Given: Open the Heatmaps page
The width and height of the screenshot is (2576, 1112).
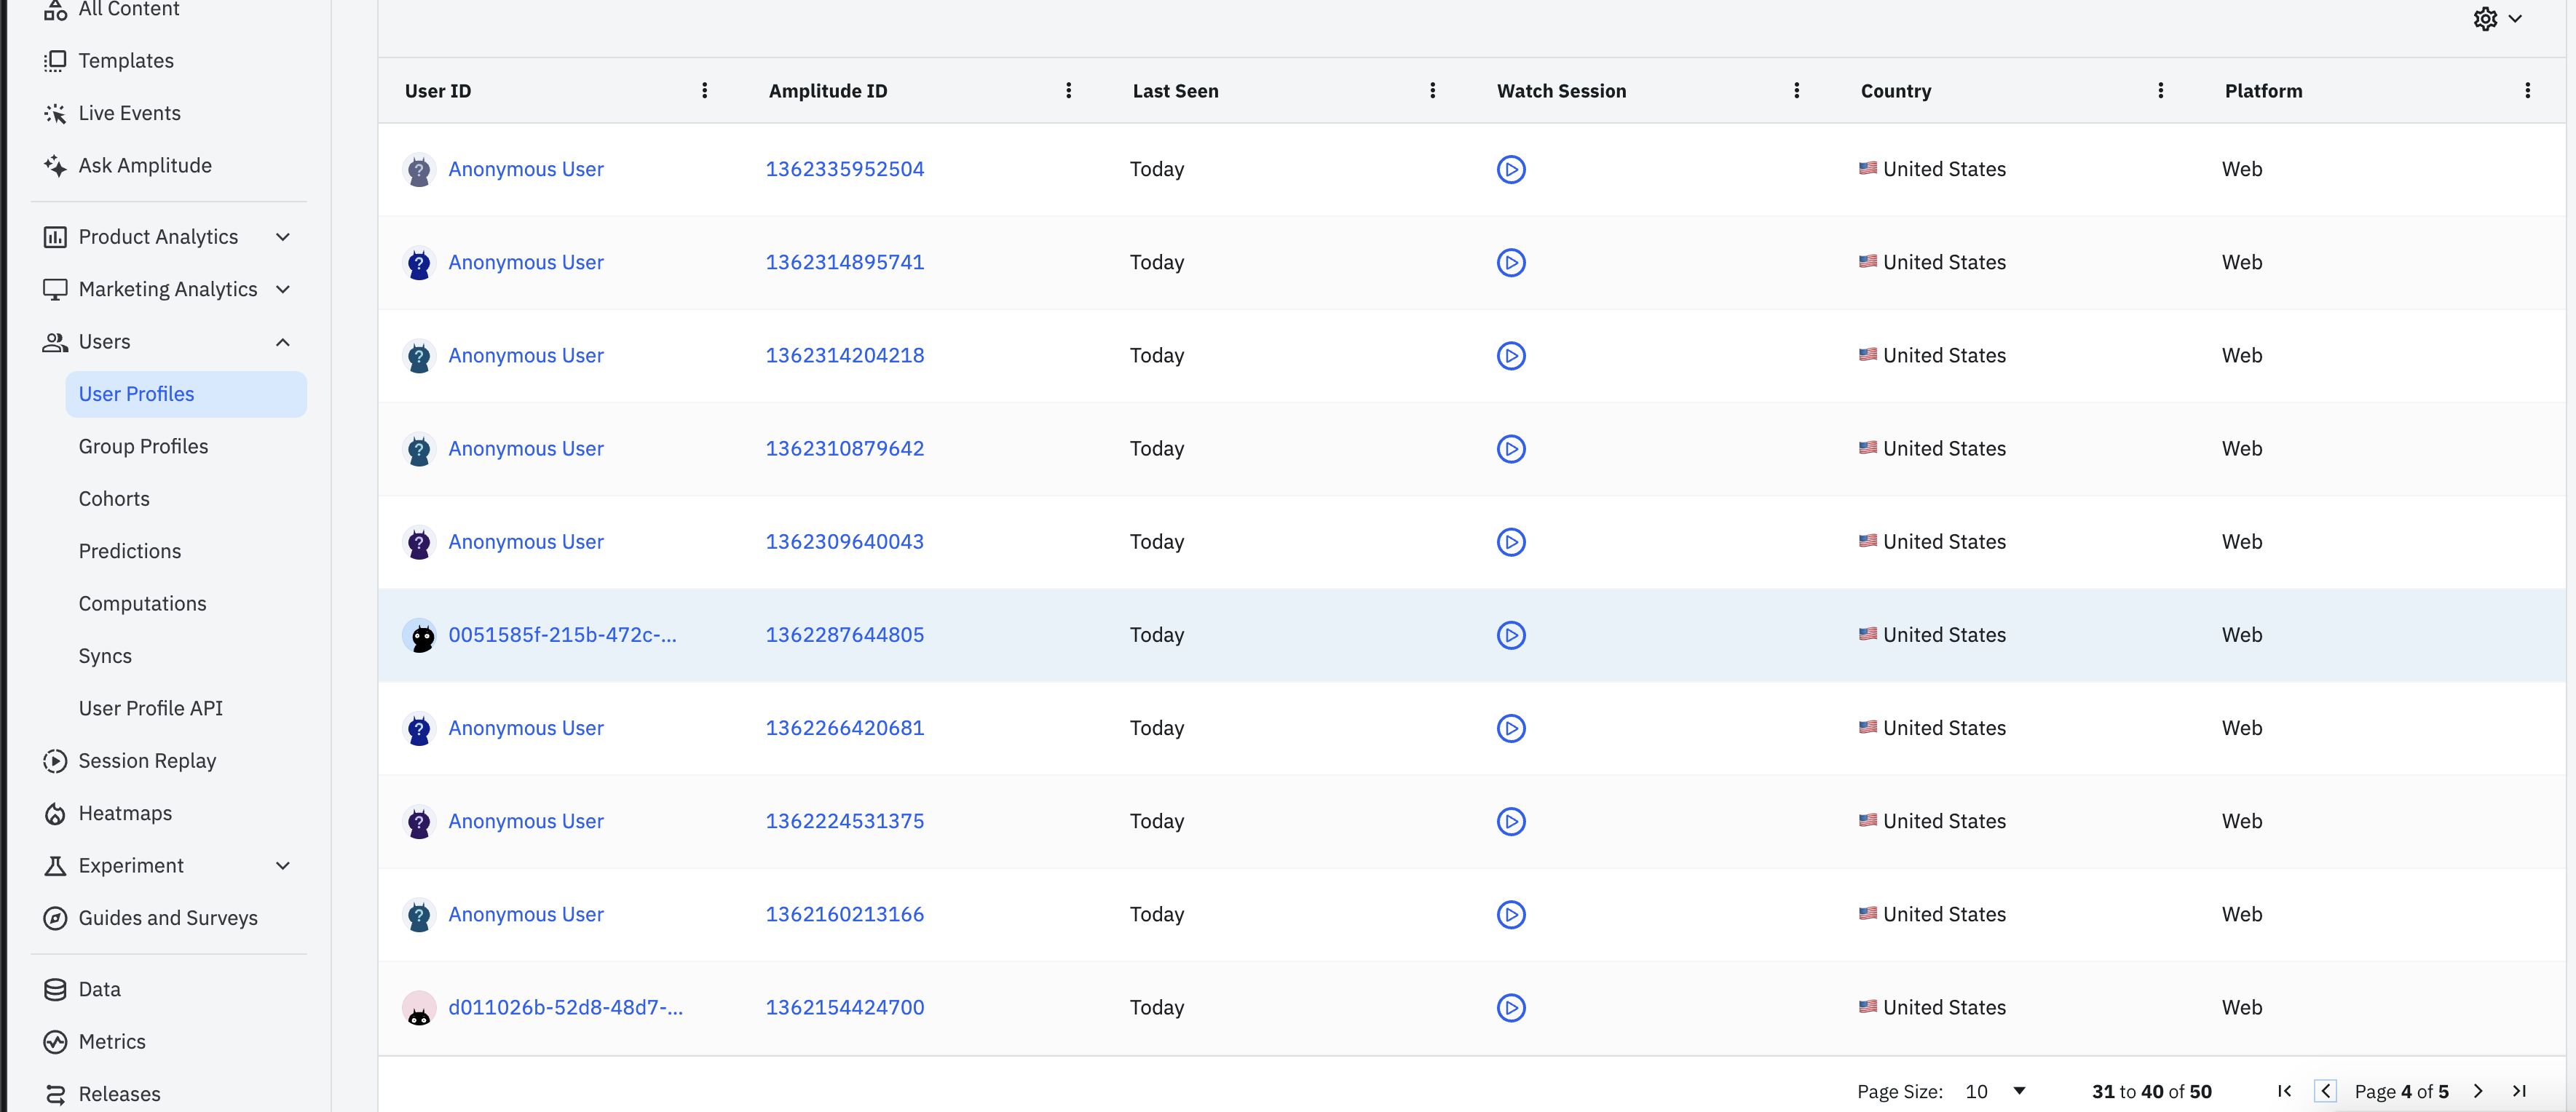Looking at the screenshot, I should point(125,814).
